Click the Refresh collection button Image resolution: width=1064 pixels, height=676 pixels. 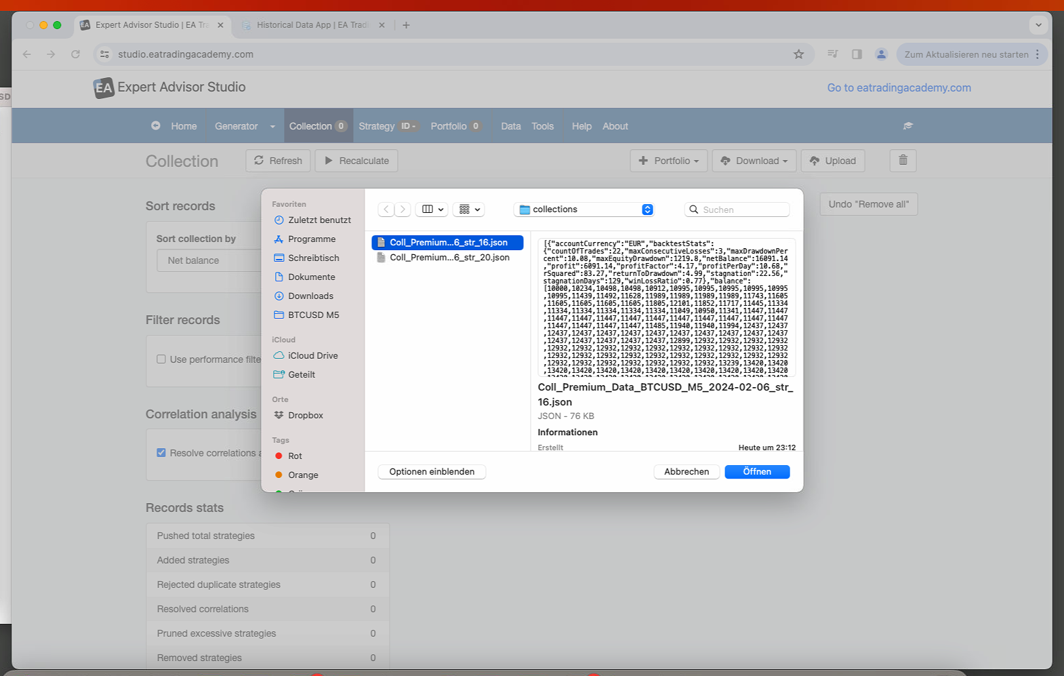tap(278, 161)
